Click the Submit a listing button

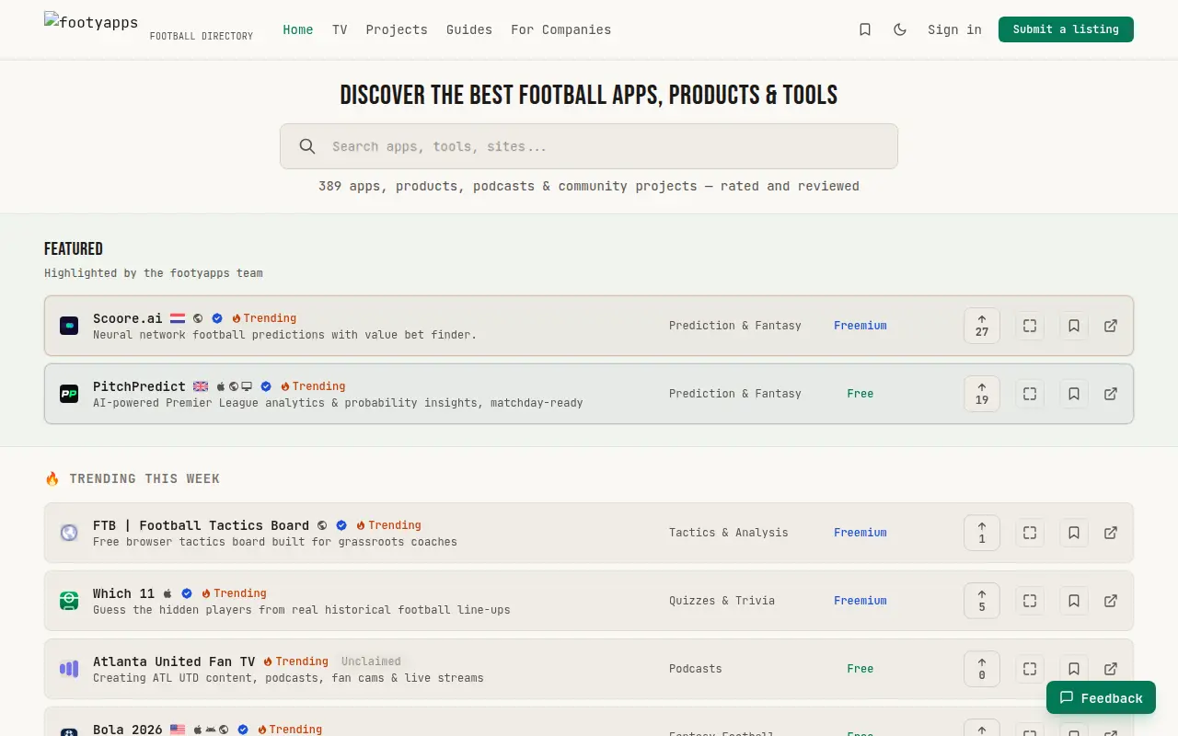pos(1066,29)
